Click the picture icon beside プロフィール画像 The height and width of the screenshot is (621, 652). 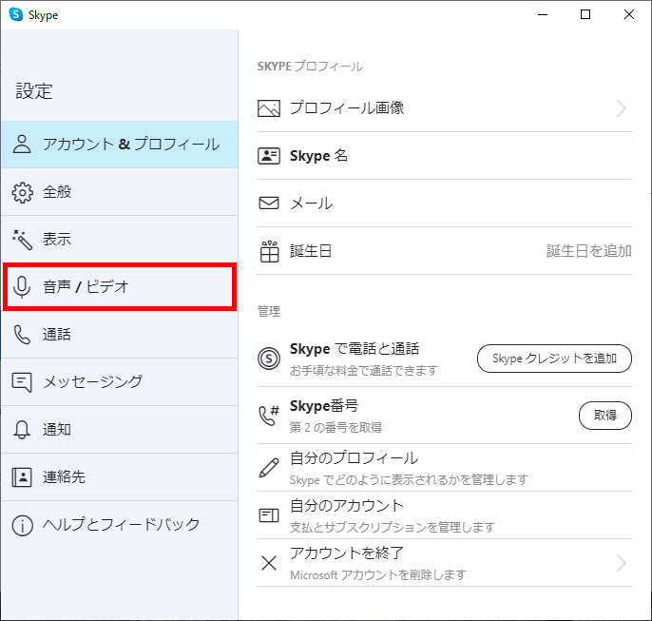(269, 108)
